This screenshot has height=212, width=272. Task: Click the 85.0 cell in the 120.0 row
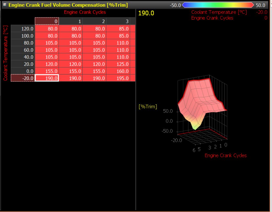click(118, 29)
